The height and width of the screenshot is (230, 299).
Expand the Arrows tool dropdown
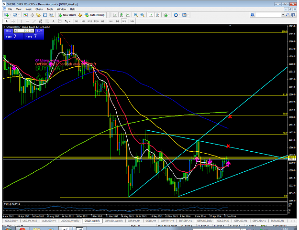(x=70, y=21)
